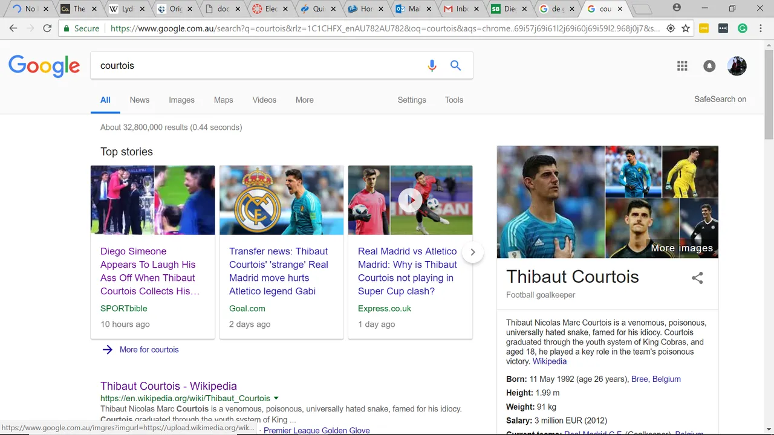Open the Videos search tab
The height and width of the screenshot is (435, 774).
pos(264,100)
